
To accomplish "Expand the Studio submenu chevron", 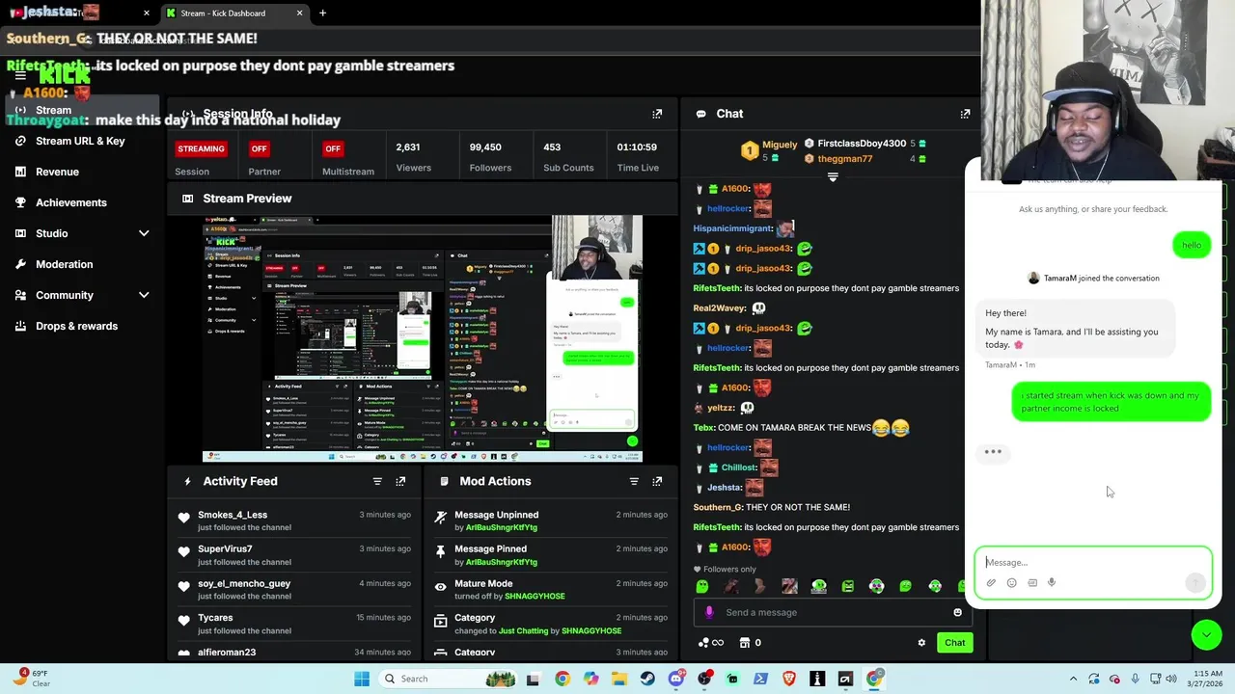I will [144, 233].
